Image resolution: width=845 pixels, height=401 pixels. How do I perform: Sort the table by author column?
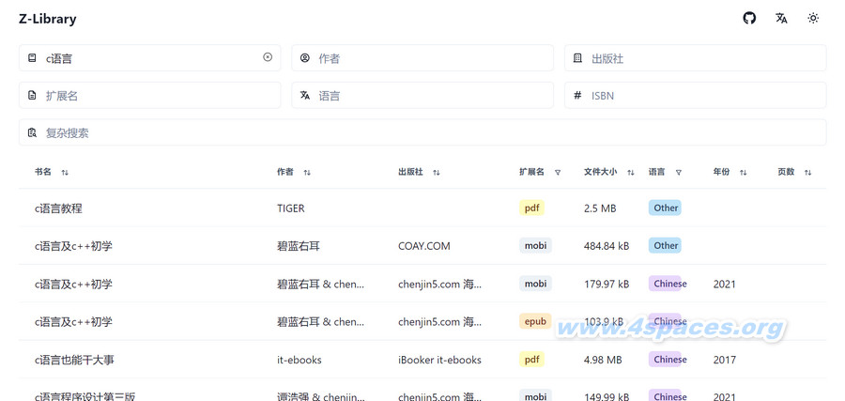coord(307,173)
